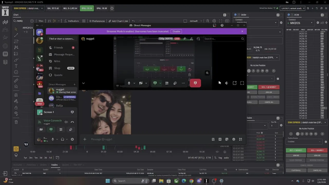The width and height of the screenshot is (329, 185).
Task: Mute microphone in Discord user panel
Action: pyautogui.click(x=53, y=139)
